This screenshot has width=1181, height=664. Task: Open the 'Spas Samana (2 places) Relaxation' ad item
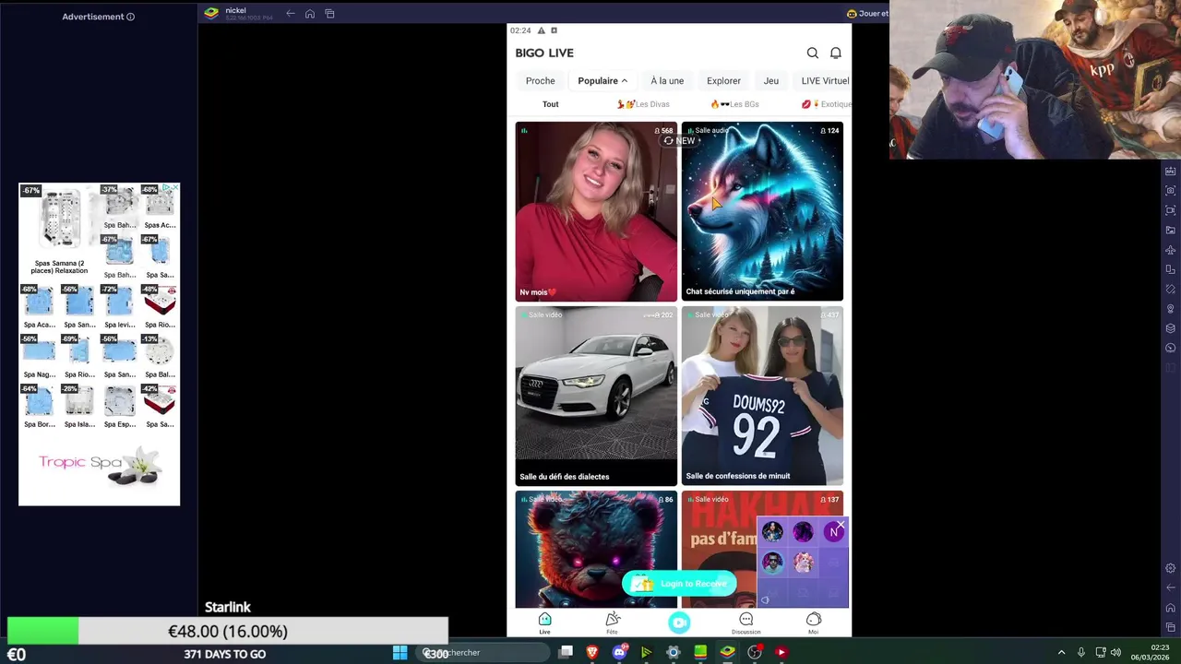point(59,231)
